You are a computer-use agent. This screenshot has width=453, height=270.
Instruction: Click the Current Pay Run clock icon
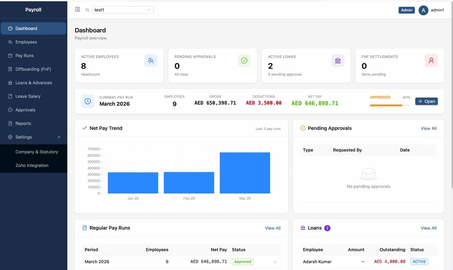(x=88, y=101)
